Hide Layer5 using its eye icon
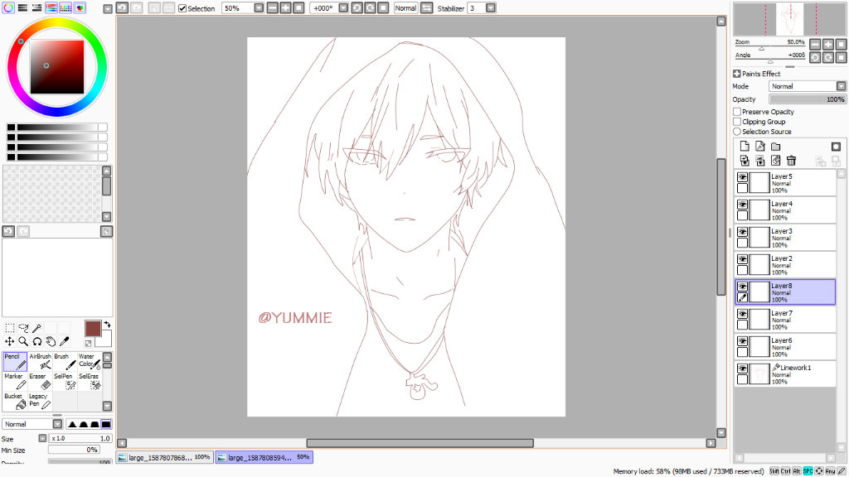This screenshot has width=849, height=477. (x=742, y=177)
